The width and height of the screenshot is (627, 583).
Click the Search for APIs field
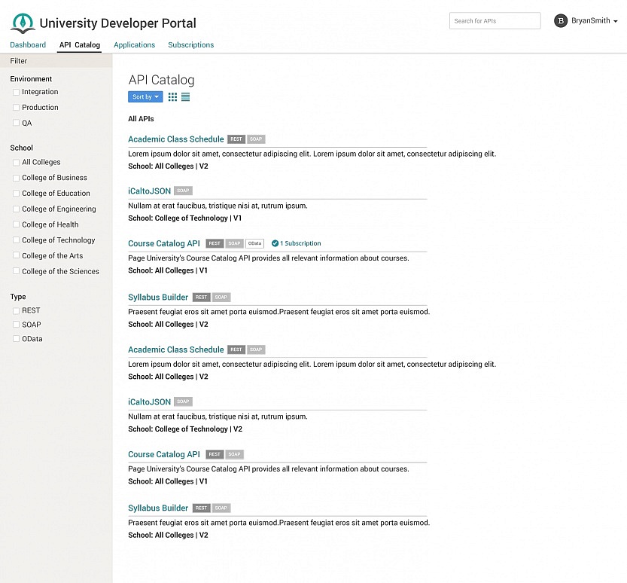point(495,20)
